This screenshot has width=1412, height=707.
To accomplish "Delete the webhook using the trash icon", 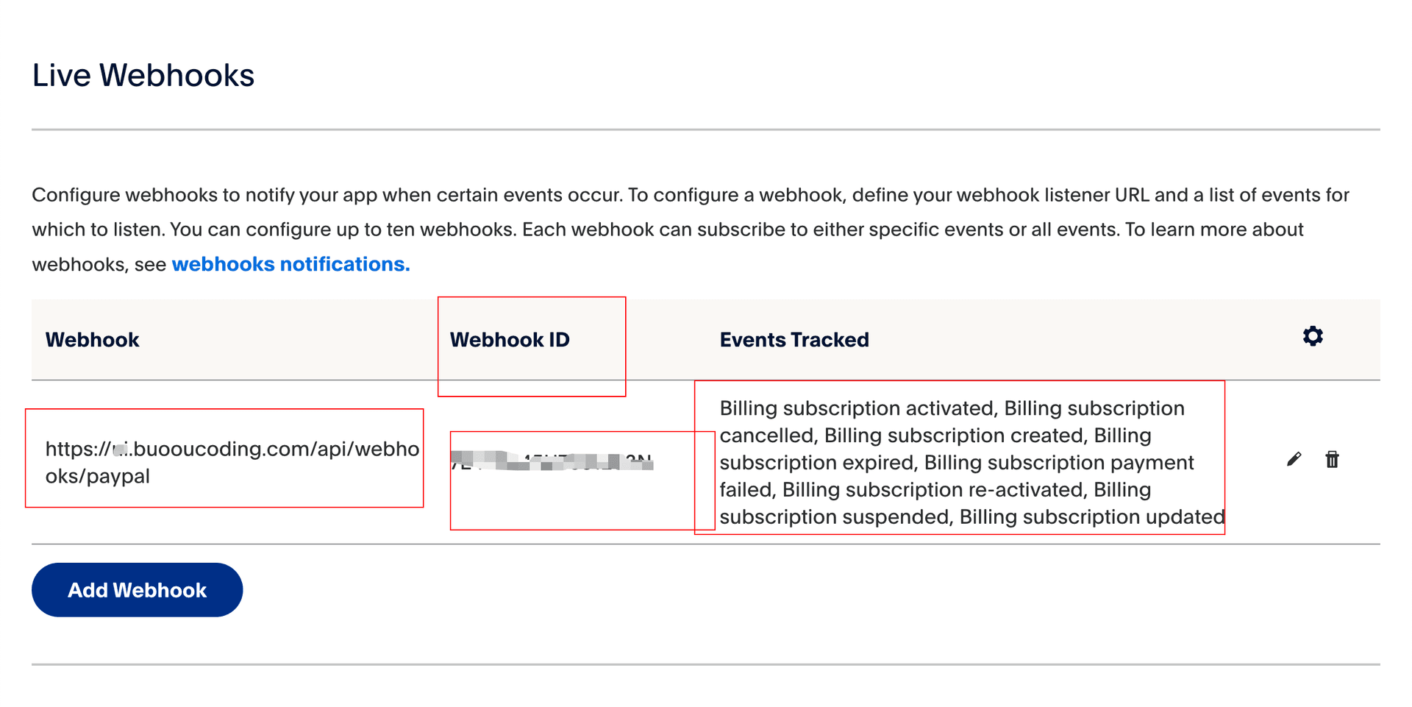I will pos(1332,460).
